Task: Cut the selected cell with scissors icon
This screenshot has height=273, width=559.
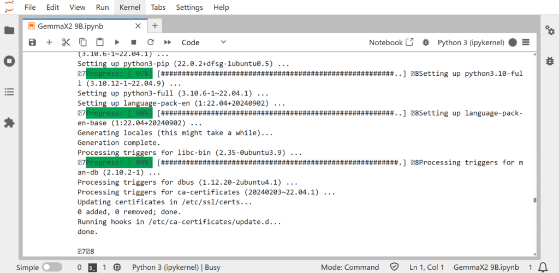Action: tap(66, 43)
